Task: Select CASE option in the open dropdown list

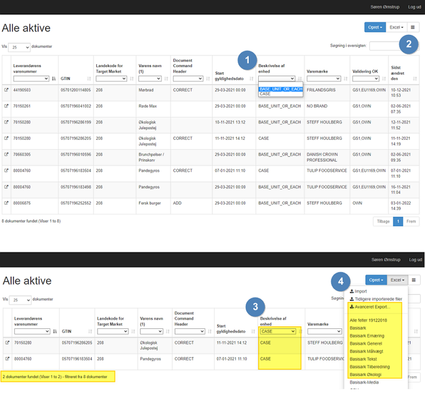Action: pos(266,94)
